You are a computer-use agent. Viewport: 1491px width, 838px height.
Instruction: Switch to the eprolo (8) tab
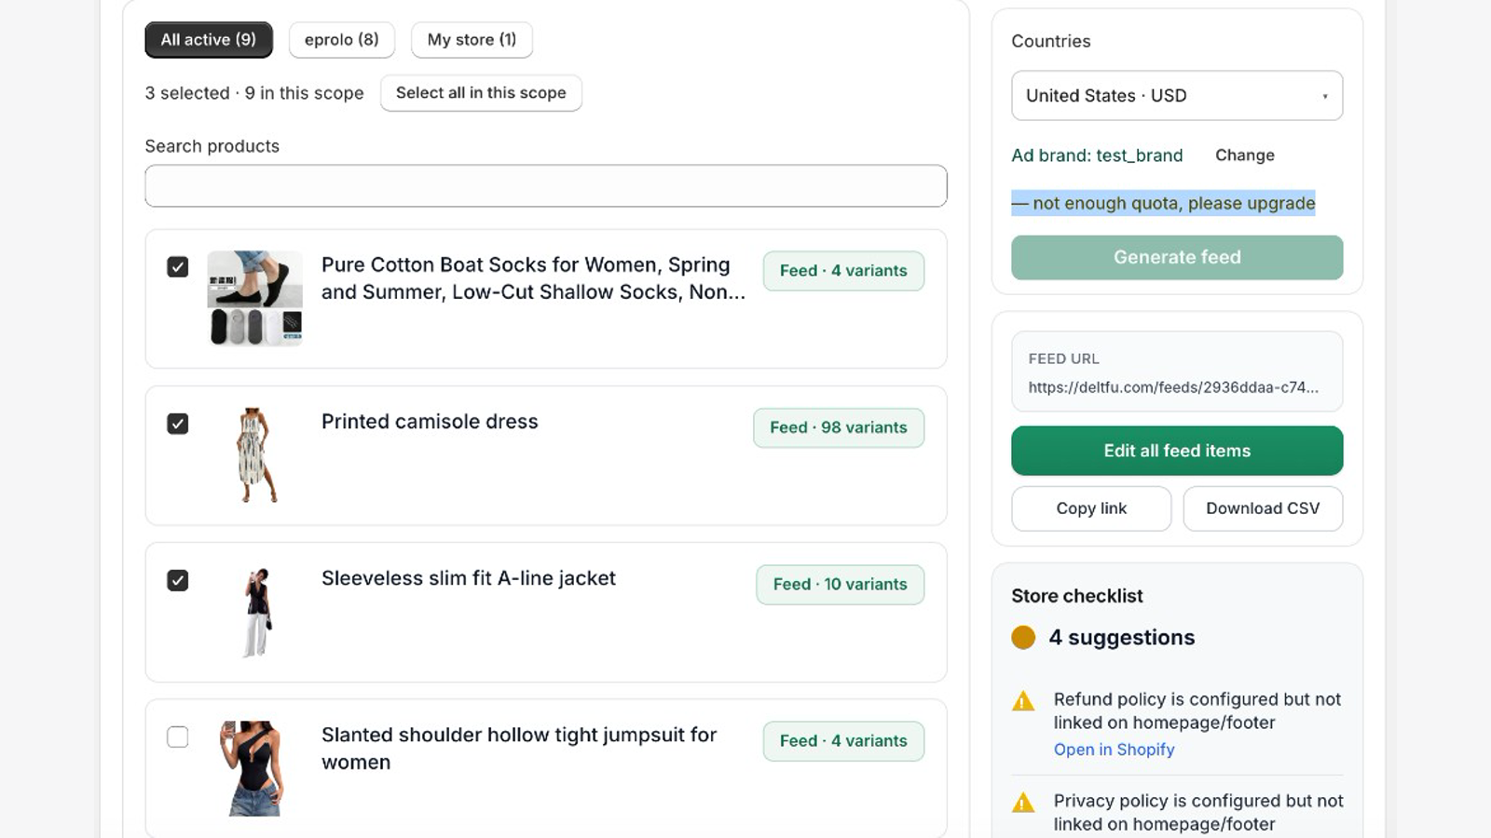pos(342,40)
